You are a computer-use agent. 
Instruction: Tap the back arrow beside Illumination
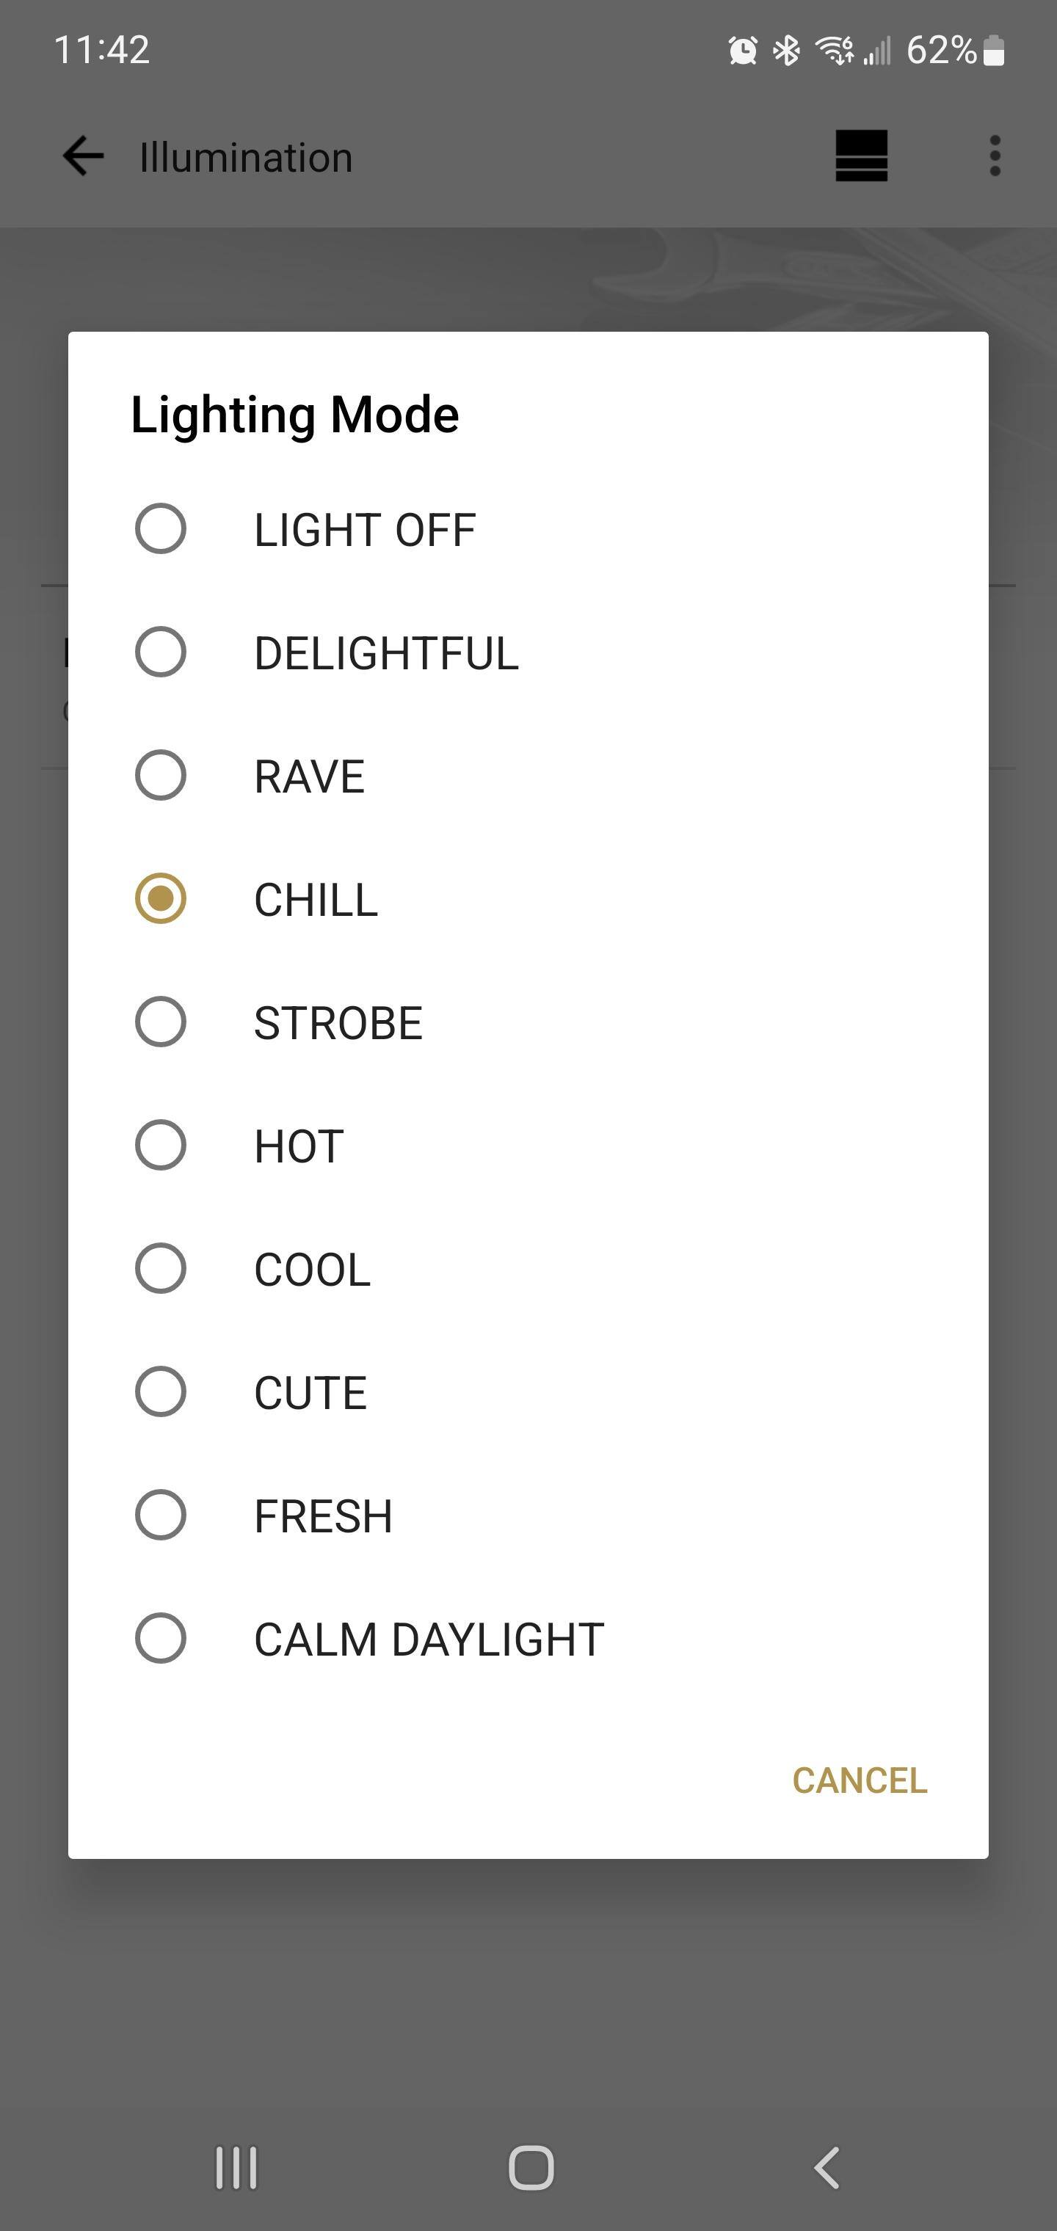[x=83, y=157]
